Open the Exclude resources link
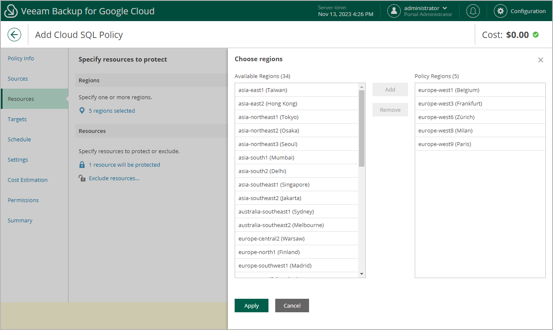This screenshot has width=553, height=330. click(114, 178)
